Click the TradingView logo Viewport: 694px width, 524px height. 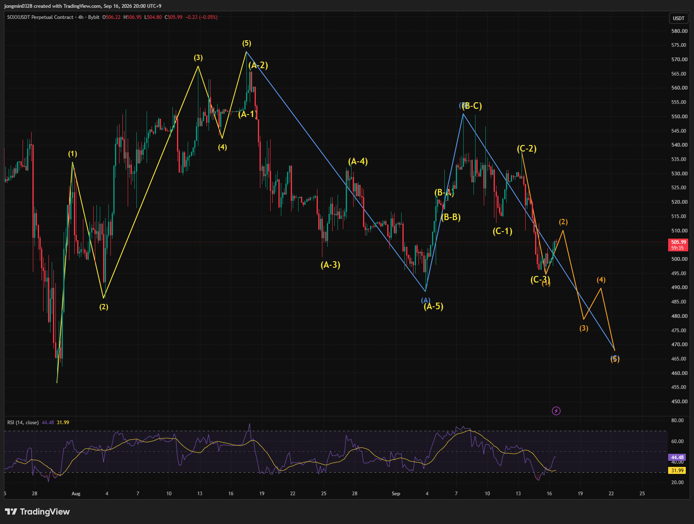(37, 511)
